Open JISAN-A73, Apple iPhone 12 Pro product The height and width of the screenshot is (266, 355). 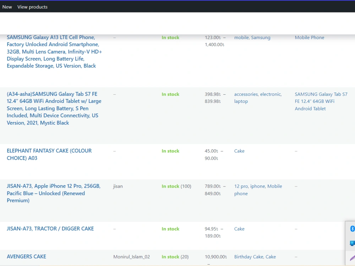click(54, 193)
